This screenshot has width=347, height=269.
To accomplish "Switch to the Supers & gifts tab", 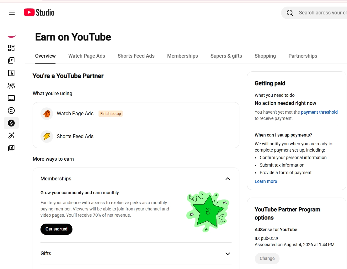I will [x=226, y=56].
